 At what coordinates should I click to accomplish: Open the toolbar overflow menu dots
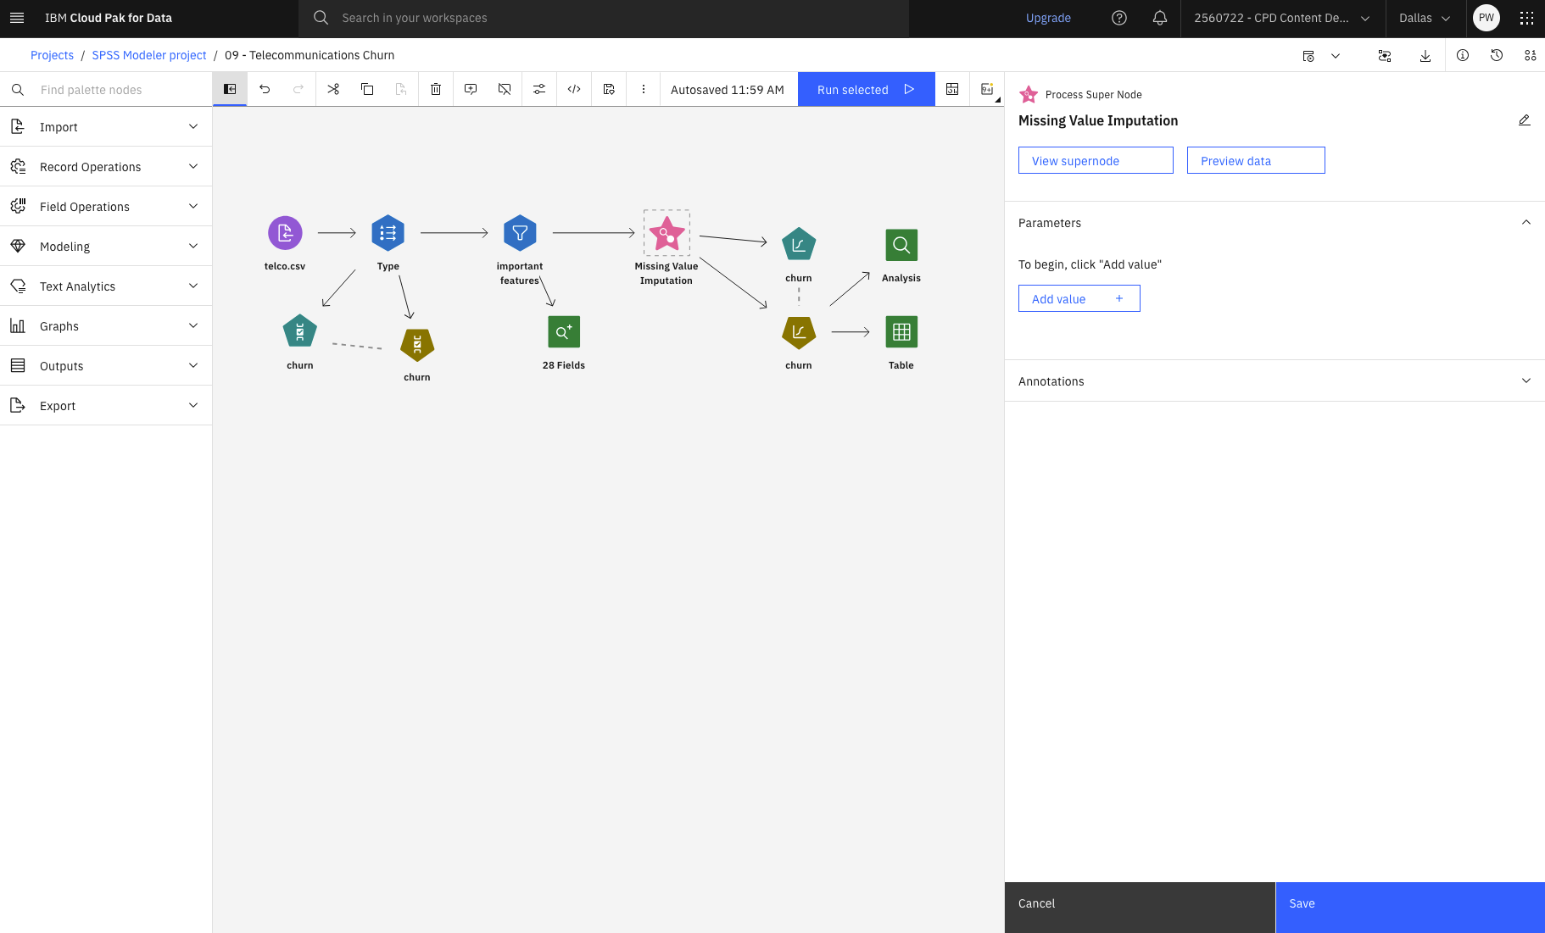tap(644, 89)
